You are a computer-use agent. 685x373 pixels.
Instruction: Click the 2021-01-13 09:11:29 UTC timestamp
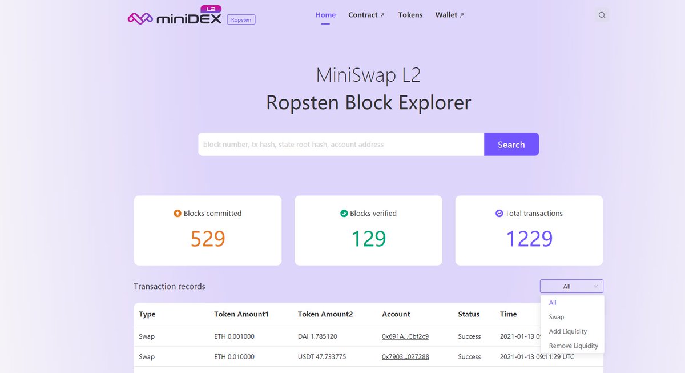(x=537, y=357)
